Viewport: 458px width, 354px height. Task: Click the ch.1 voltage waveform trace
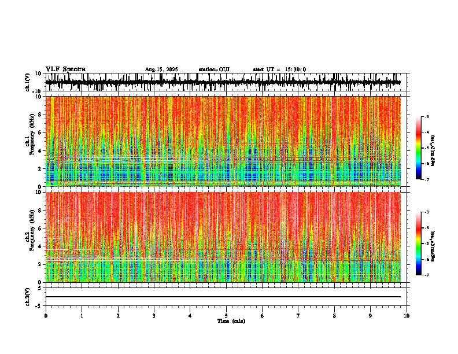tap(223, 82)
